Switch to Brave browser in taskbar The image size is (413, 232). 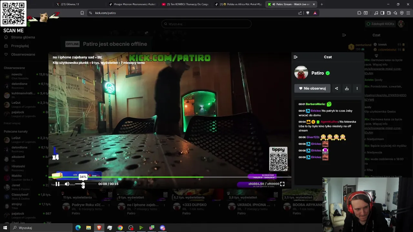99,228
